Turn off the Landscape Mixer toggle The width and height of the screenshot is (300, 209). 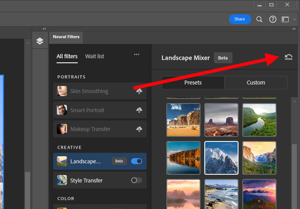[x=136, y=161]
